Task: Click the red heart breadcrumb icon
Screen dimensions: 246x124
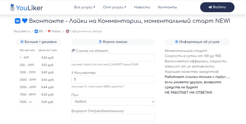Action: 49,31
